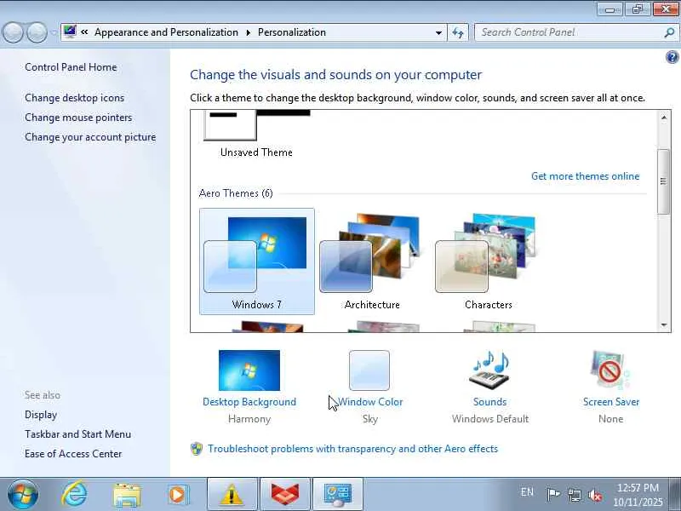Open Windows Media Player on taskbar
Image resolution: width=681 pixels, height=511 pixels.
click(177, 495)
